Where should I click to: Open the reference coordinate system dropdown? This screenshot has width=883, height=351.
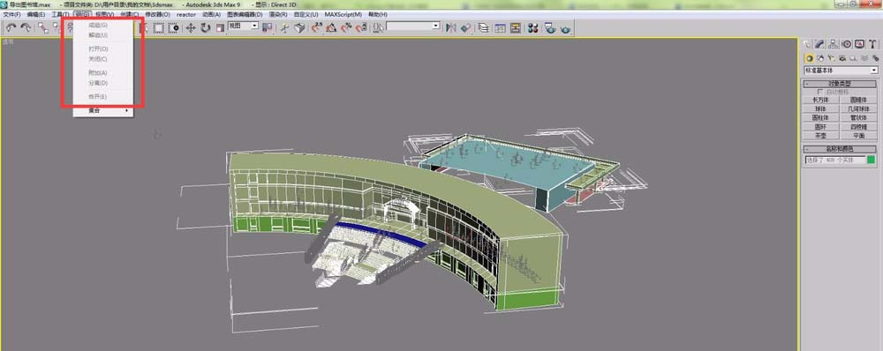click(243, 26)
